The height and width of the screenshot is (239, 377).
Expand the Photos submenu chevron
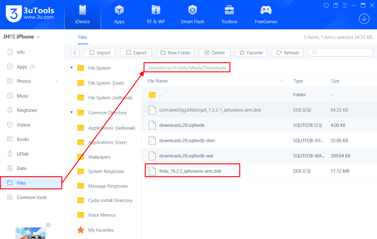point(57,81)
